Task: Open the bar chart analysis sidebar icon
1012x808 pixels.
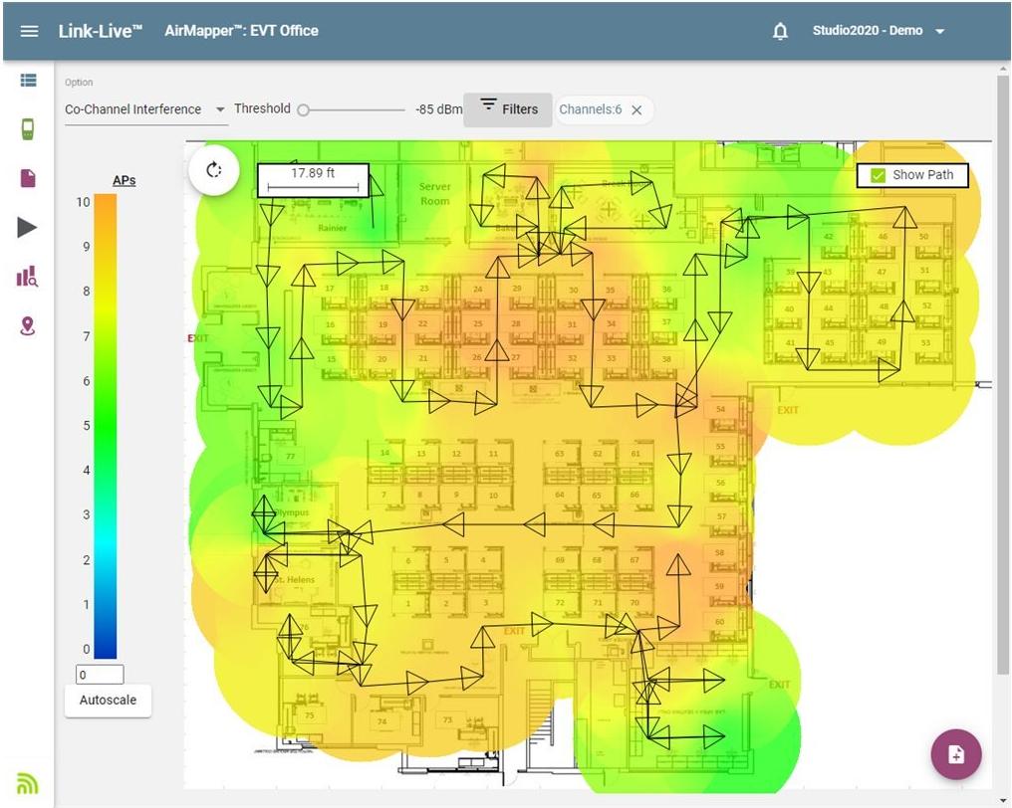Action: [x=28, y=277]
